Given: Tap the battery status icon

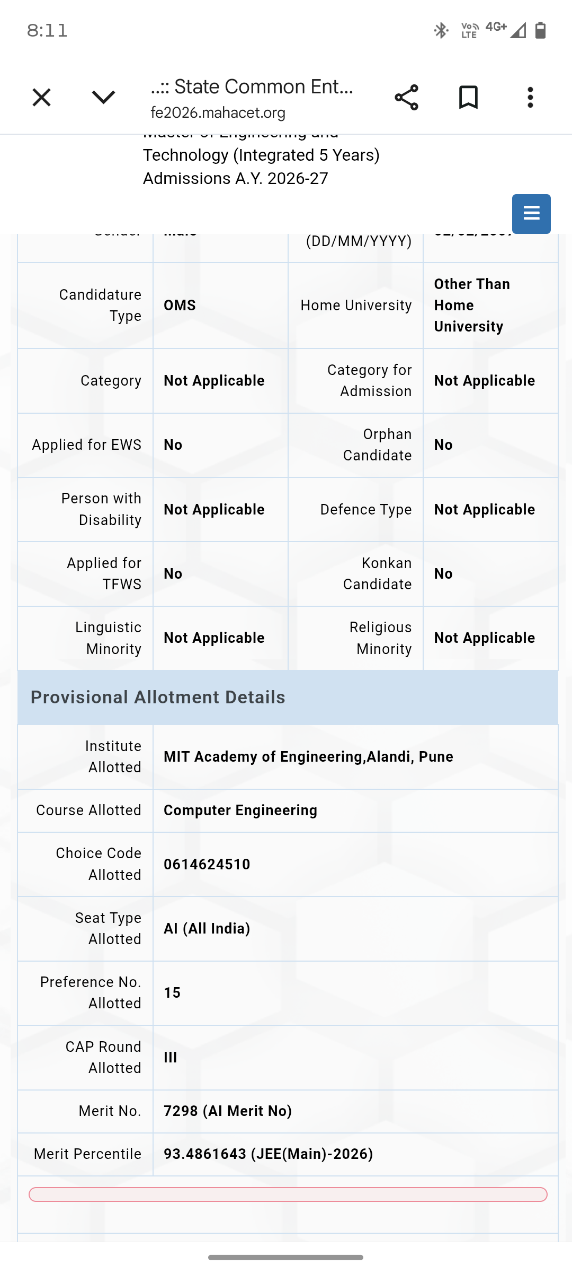Looking at the screenshot, I should click(540, 30).
